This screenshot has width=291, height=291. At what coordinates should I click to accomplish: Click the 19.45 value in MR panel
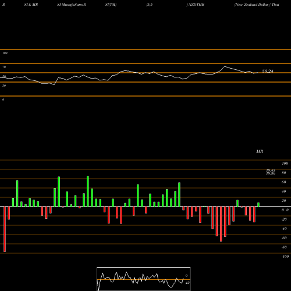click(271, 171)
